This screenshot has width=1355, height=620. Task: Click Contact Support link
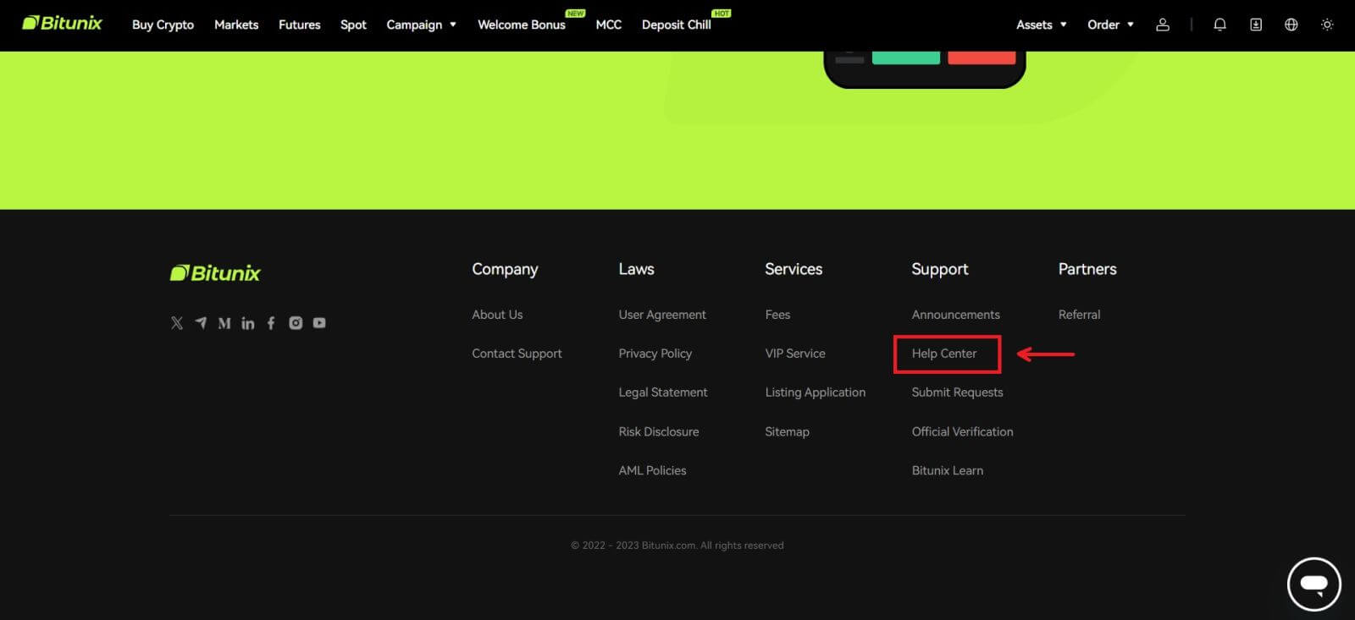pos(517,354)
